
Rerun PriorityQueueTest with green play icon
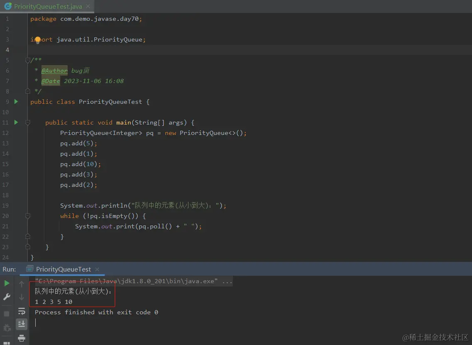(7, 283)
